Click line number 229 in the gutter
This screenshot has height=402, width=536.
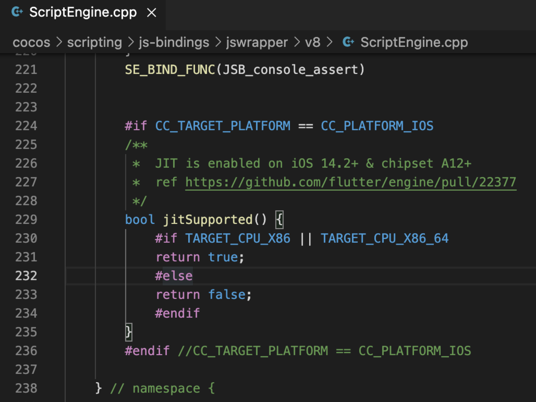click(x=26, y=219)
